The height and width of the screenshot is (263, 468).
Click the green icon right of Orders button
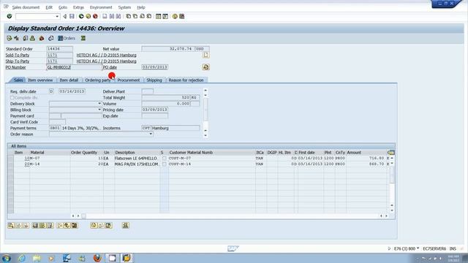(83, 38)
